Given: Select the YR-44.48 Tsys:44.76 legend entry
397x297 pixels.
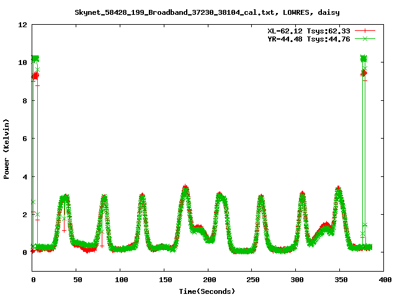Looking at the screenshot, I should point(309,39).
